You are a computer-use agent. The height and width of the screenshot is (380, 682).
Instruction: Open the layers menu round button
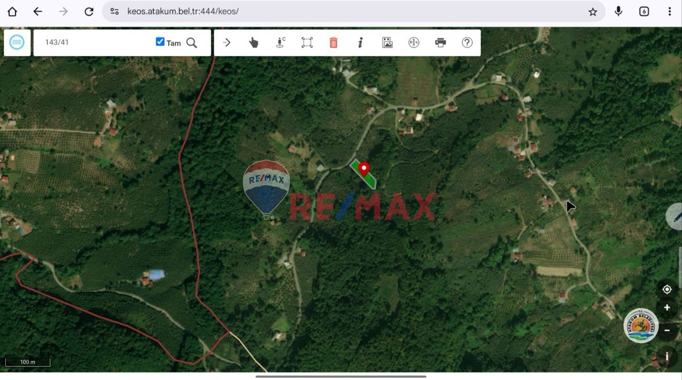[x=17, y=43]
